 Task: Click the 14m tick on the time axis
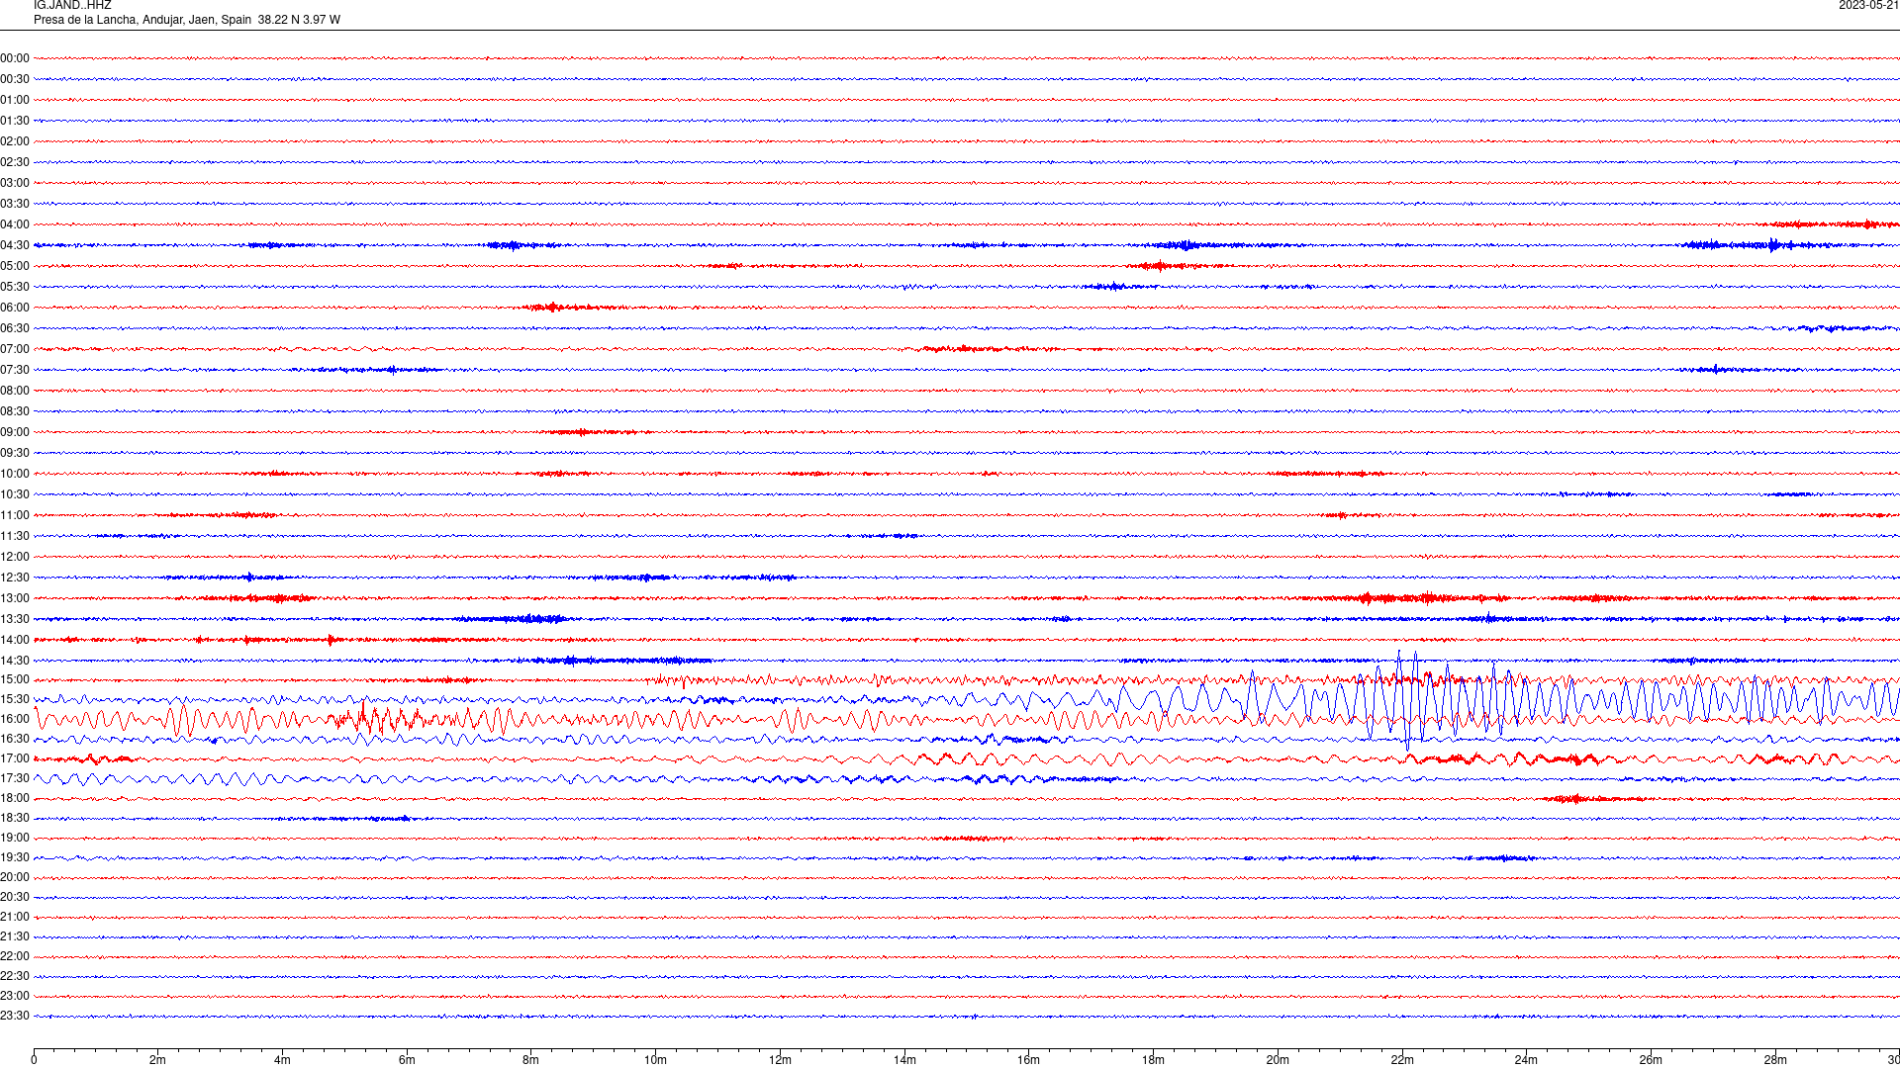[904, 1060]
